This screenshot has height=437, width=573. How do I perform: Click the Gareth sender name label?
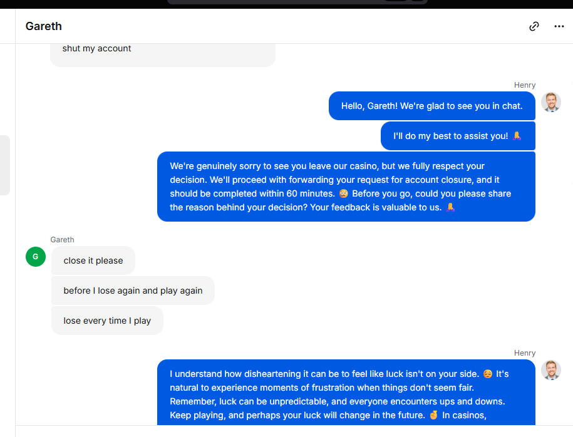tap(63, 240)
